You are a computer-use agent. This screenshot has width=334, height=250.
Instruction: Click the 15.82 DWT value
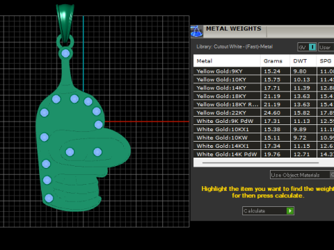coord(301,112)
